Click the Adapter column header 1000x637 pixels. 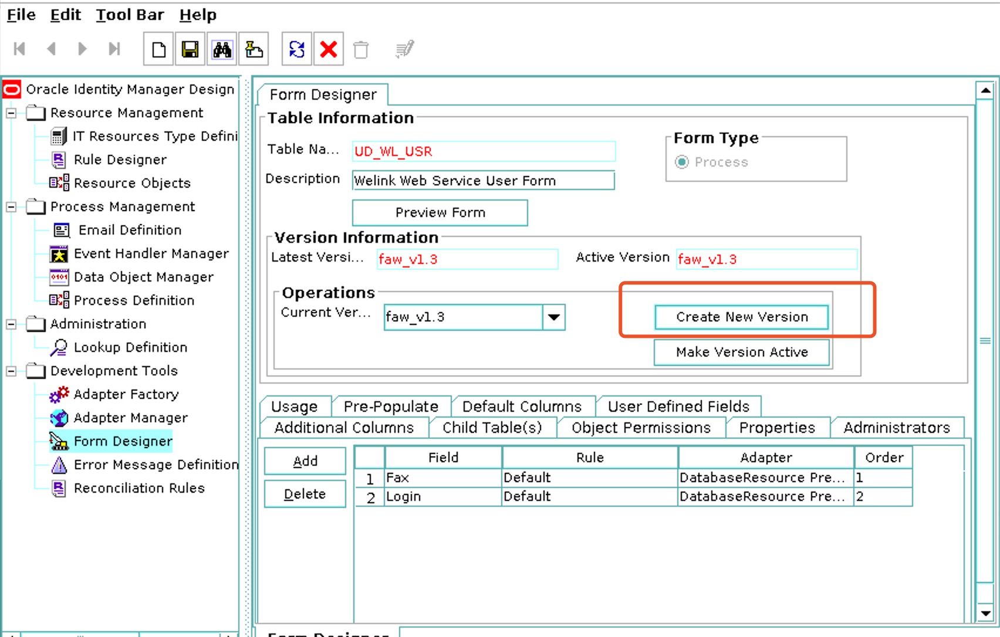[x=766, y=458]
